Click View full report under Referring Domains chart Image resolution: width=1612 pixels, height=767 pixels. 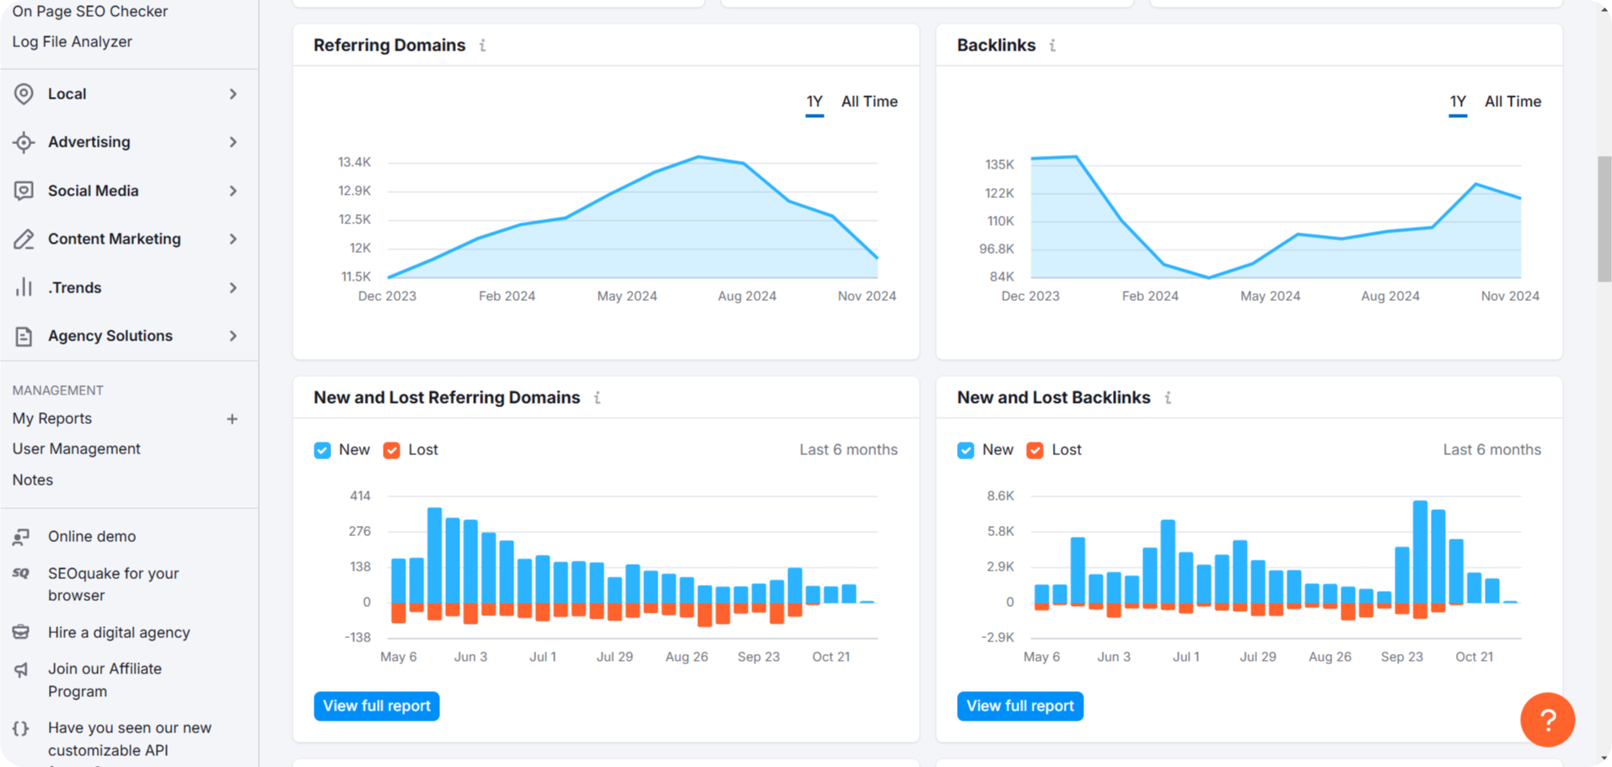tap(376, 705)
